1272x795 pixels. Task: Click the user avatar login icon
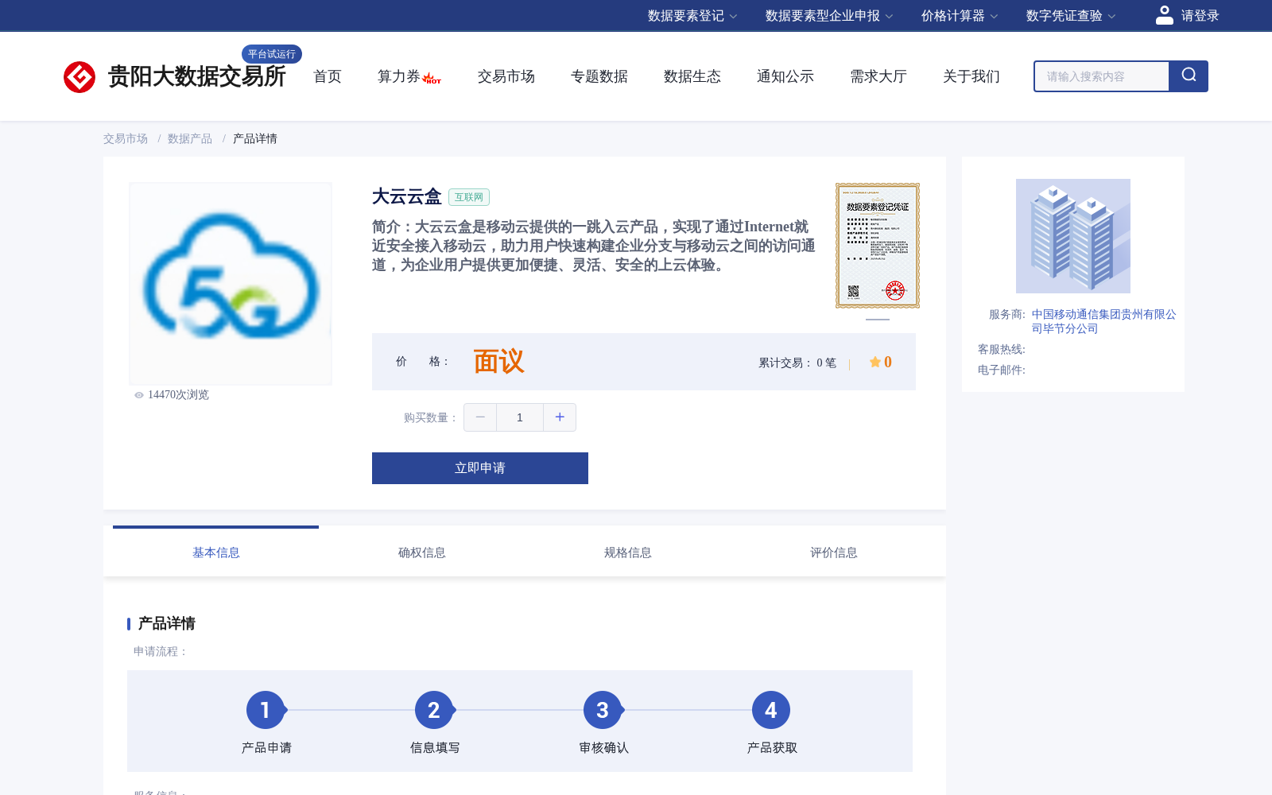(x=1165, y=15)
